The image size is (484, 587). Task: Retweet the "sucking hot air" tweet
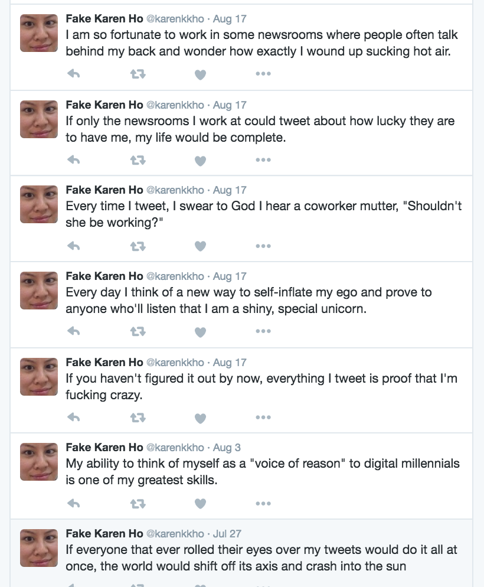pos(138,74)
